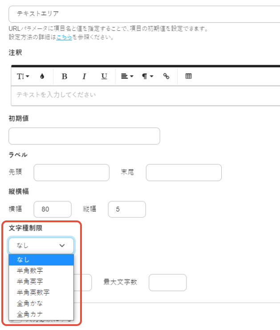The height and width of the screenshot is (330, 280).
Task: Insert a table with the grid icon
Action: pos(188,76)
